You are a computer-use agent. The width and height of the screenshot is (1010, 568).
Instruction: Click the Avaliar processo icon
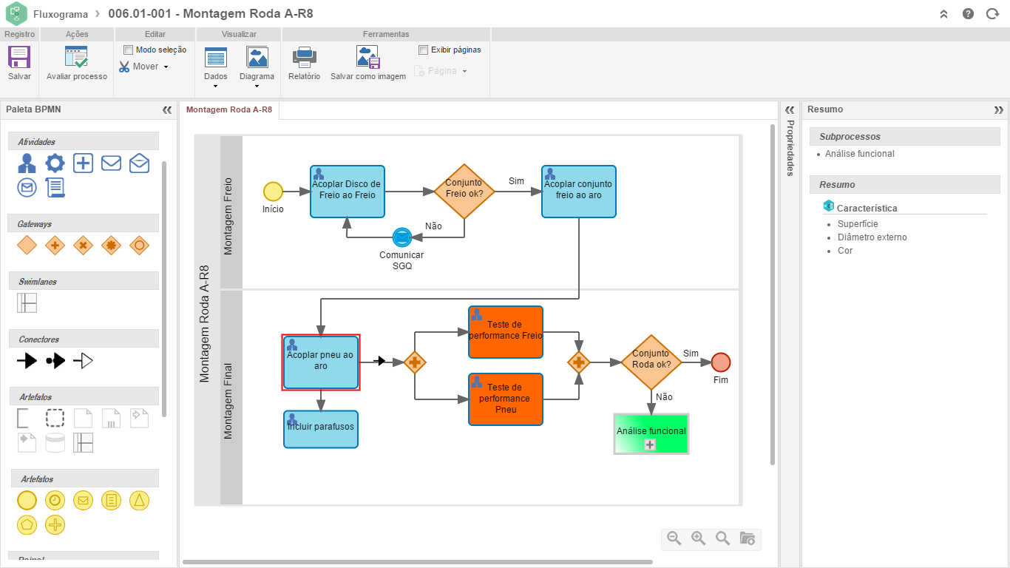tap(76, 58)
